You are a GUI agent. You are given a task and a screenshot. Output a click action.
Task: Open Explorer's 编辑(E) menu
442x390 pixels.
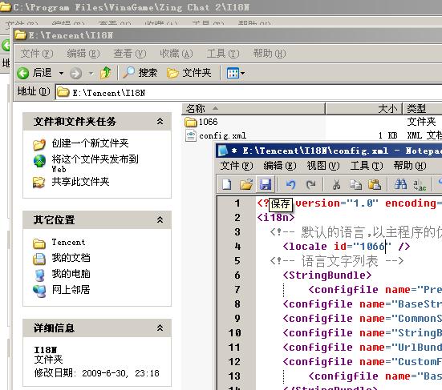tap(83, 53)
